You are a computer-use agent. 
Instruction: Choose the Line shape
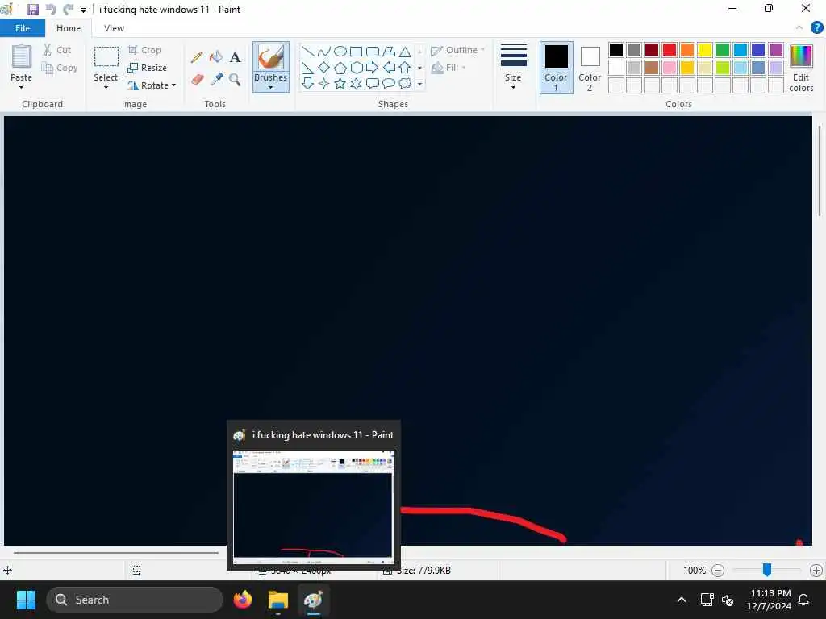coord(308,52)
